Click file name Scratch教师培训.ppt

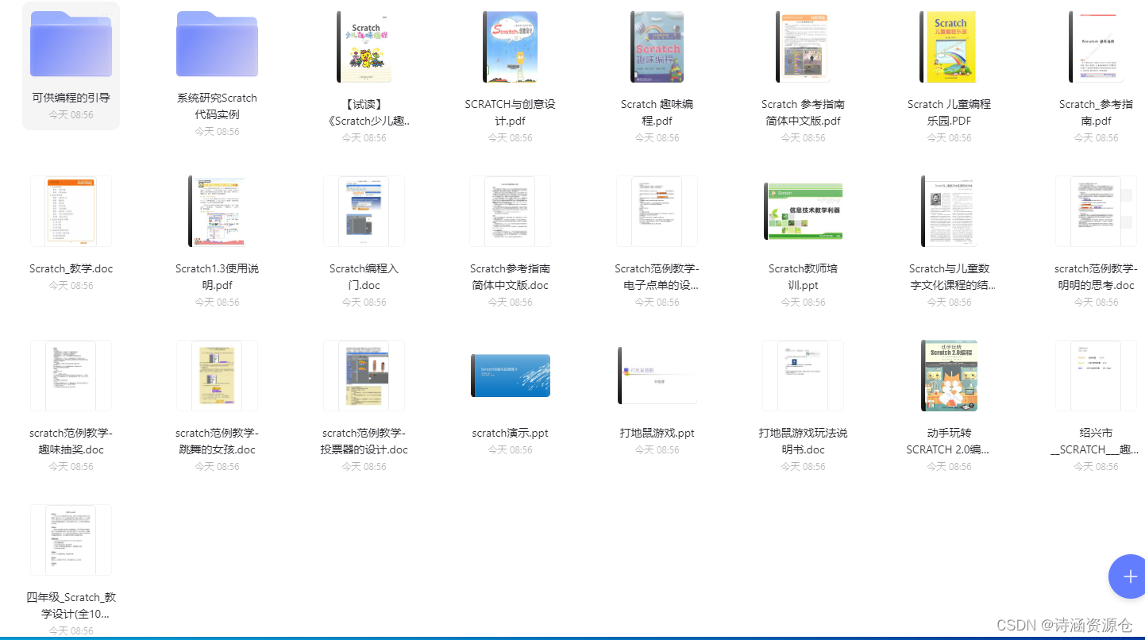pos(803,277)
